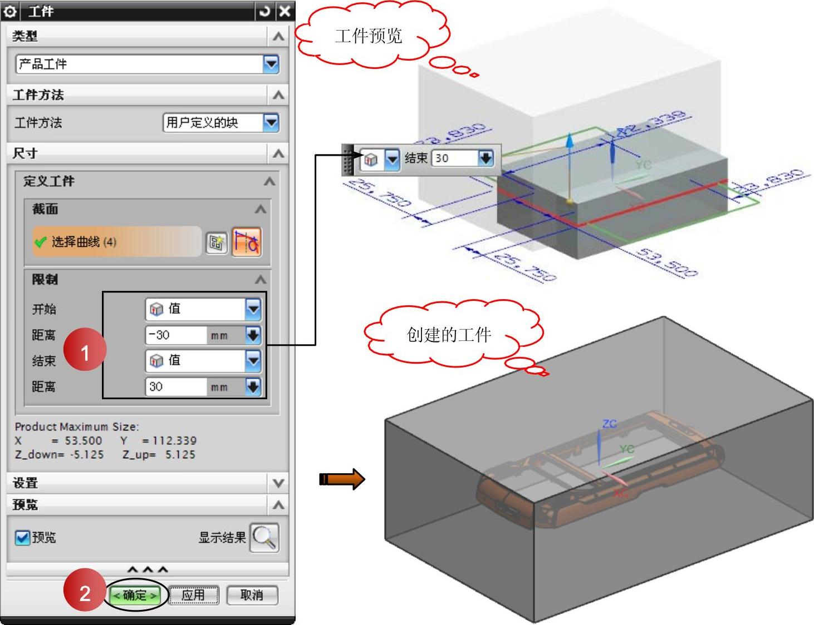Viewport: 814px width, 625px height.
Task: Click the 显示结果 magnifier icon
Action: pyautogui.click(x=264, y=538)
